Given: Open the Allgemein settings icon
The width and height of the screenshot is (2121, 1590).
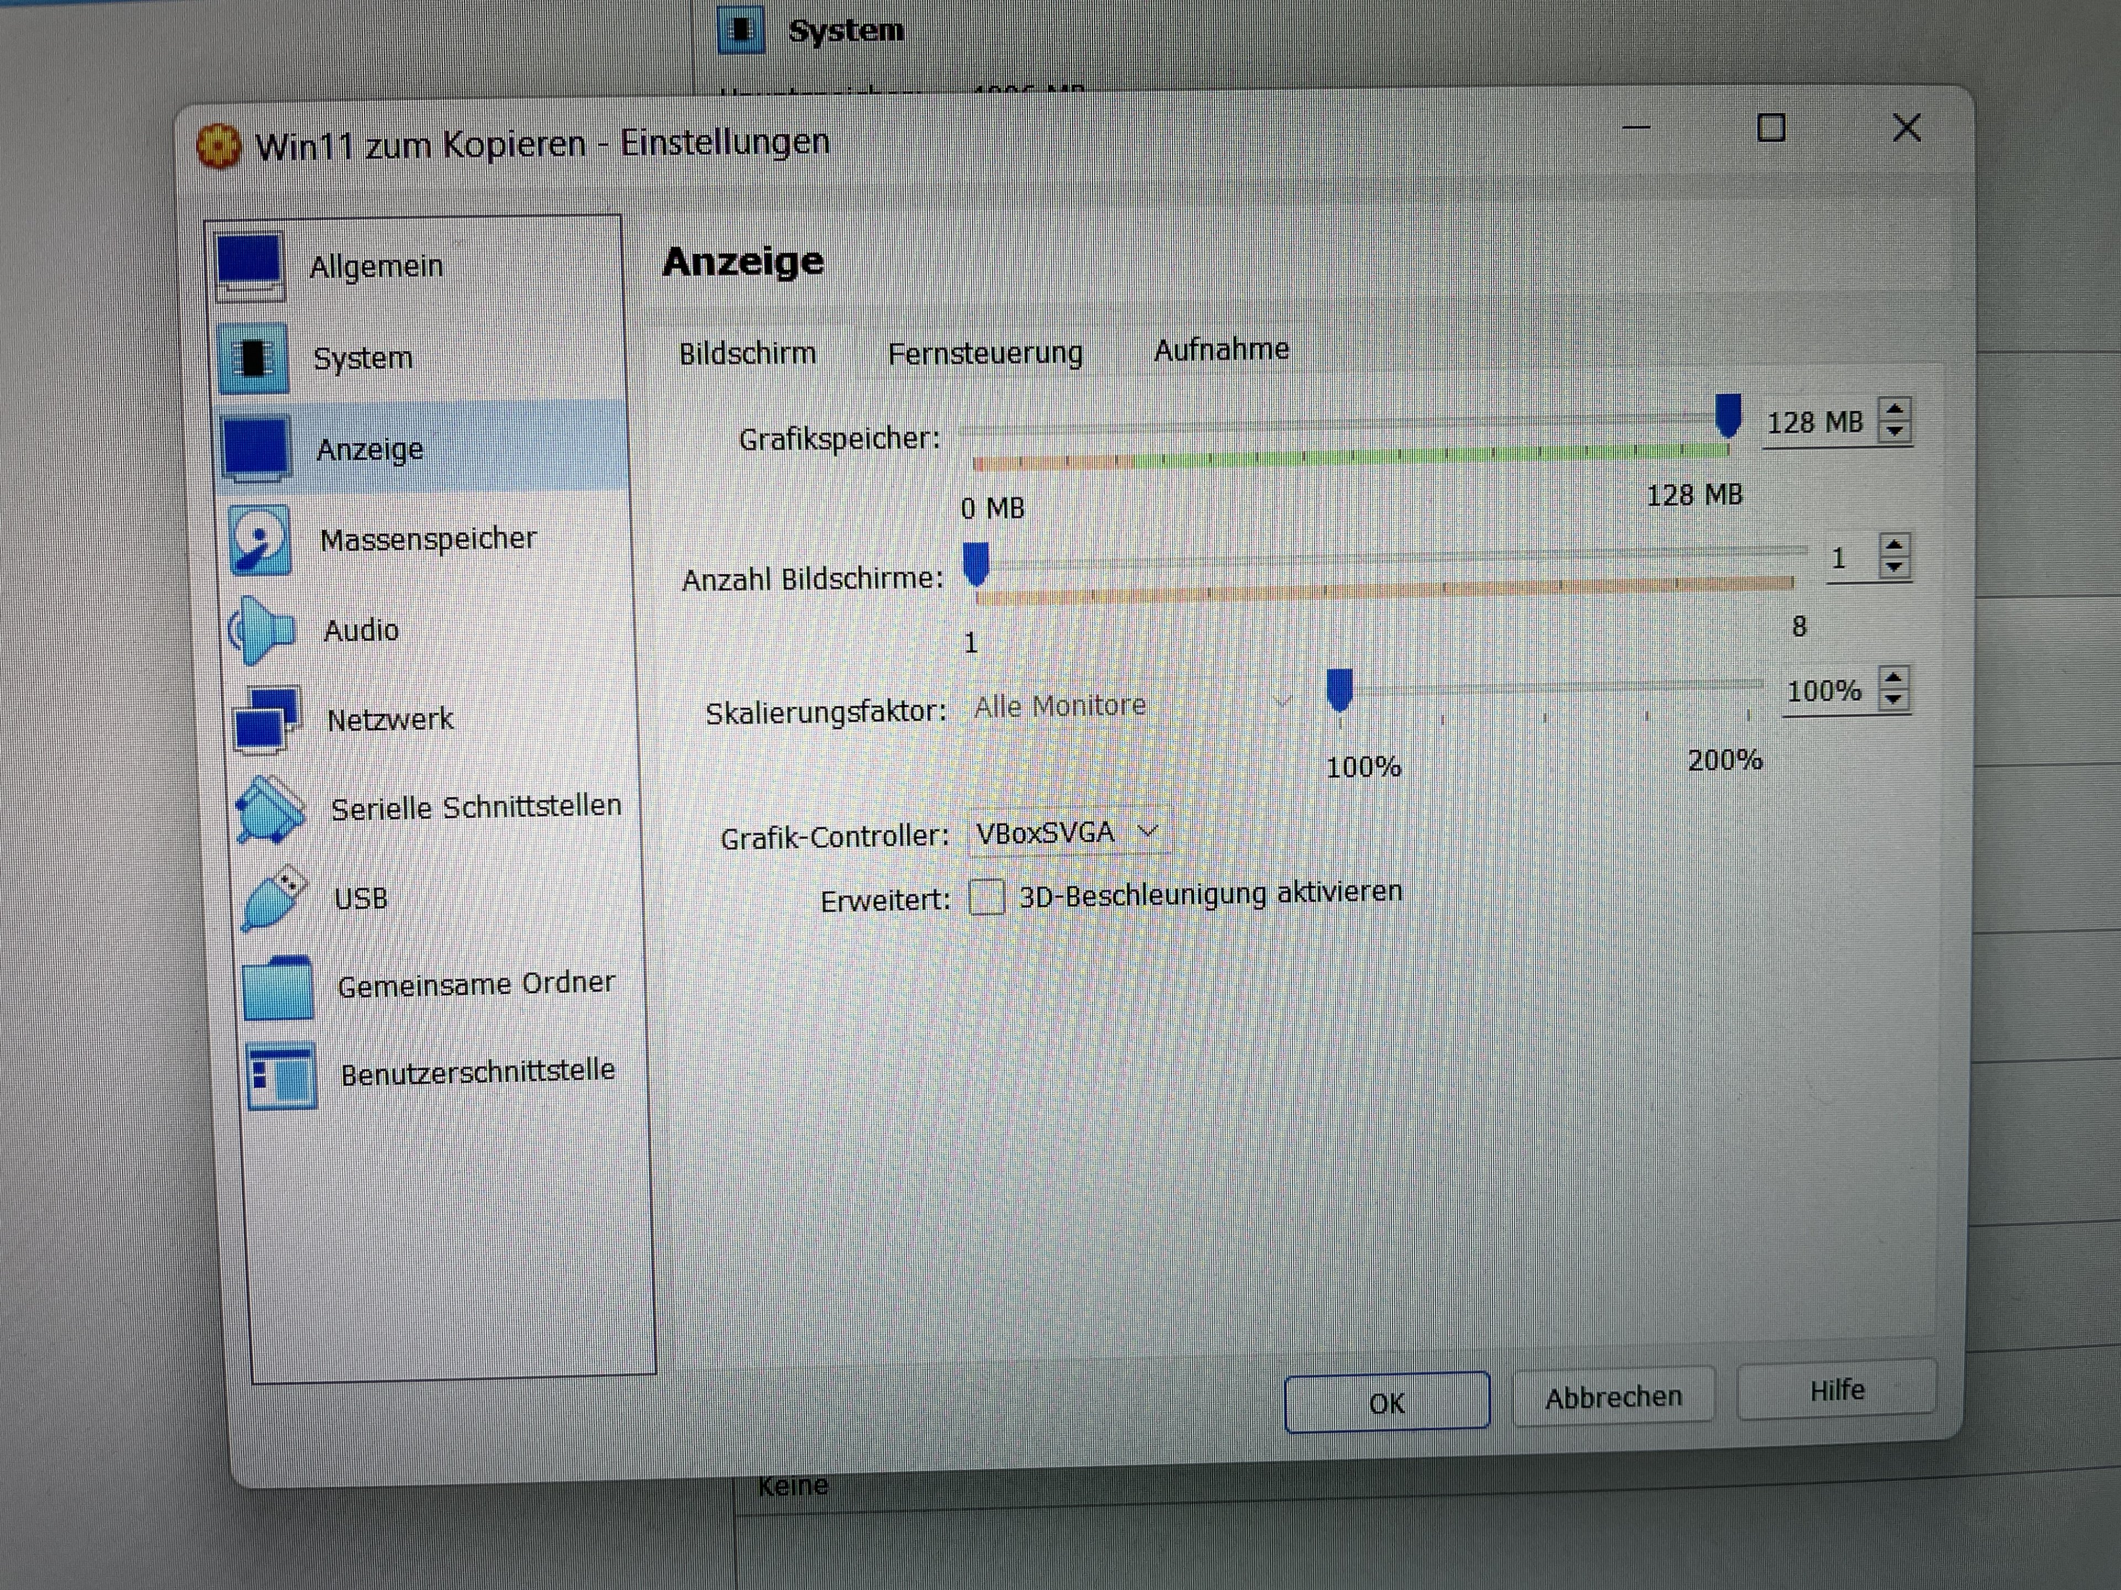Looking at the screenshot, I should (249, 267).
